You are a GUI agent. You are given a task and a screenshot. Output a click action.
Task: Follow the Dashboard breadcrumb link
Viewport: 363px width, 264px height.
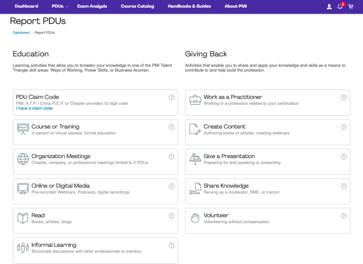[21, 33]
